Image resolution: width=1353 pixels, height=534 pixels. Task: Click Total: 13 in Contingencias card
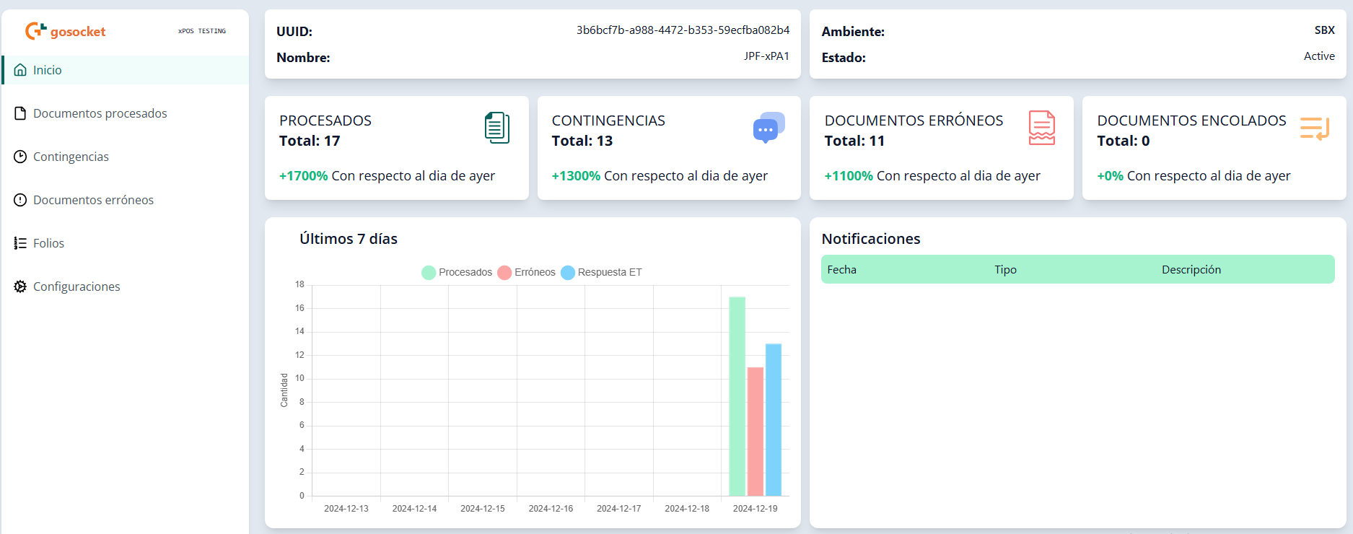pyautogui.click(x=582, y=141)
